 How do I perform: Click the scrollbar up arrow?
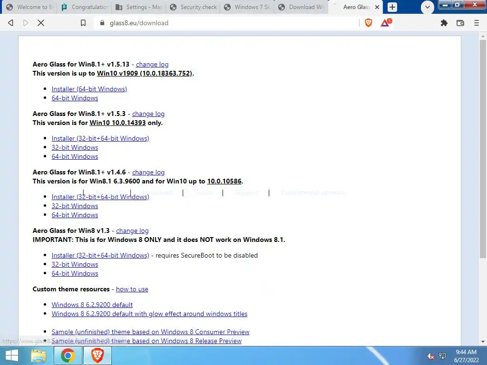pos(483,36)
